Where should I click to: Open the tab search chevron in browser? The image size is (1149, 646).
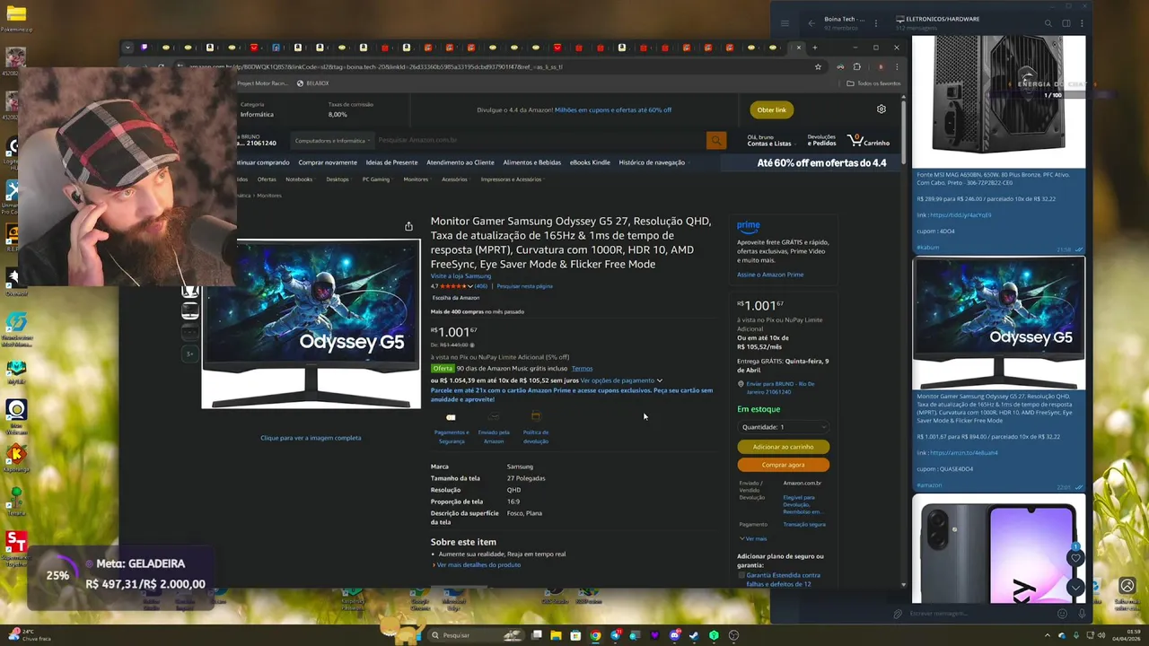127,48
